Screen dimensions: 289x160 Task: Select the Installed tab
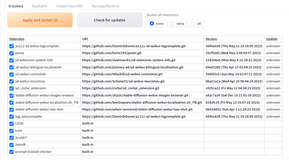pos(16,6)
